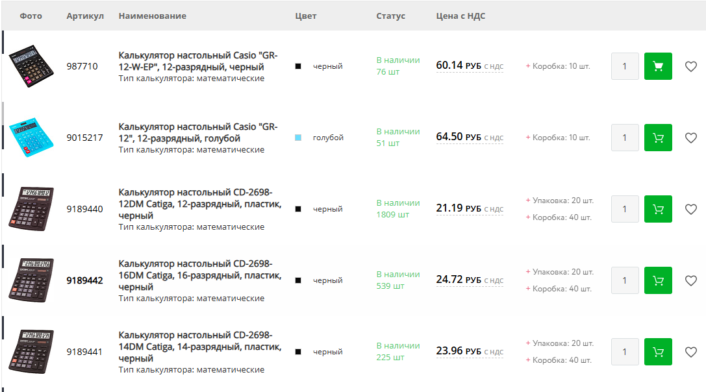Sort by the Статус column header
This screenshot has height=392, width=706.
(390, 16)
